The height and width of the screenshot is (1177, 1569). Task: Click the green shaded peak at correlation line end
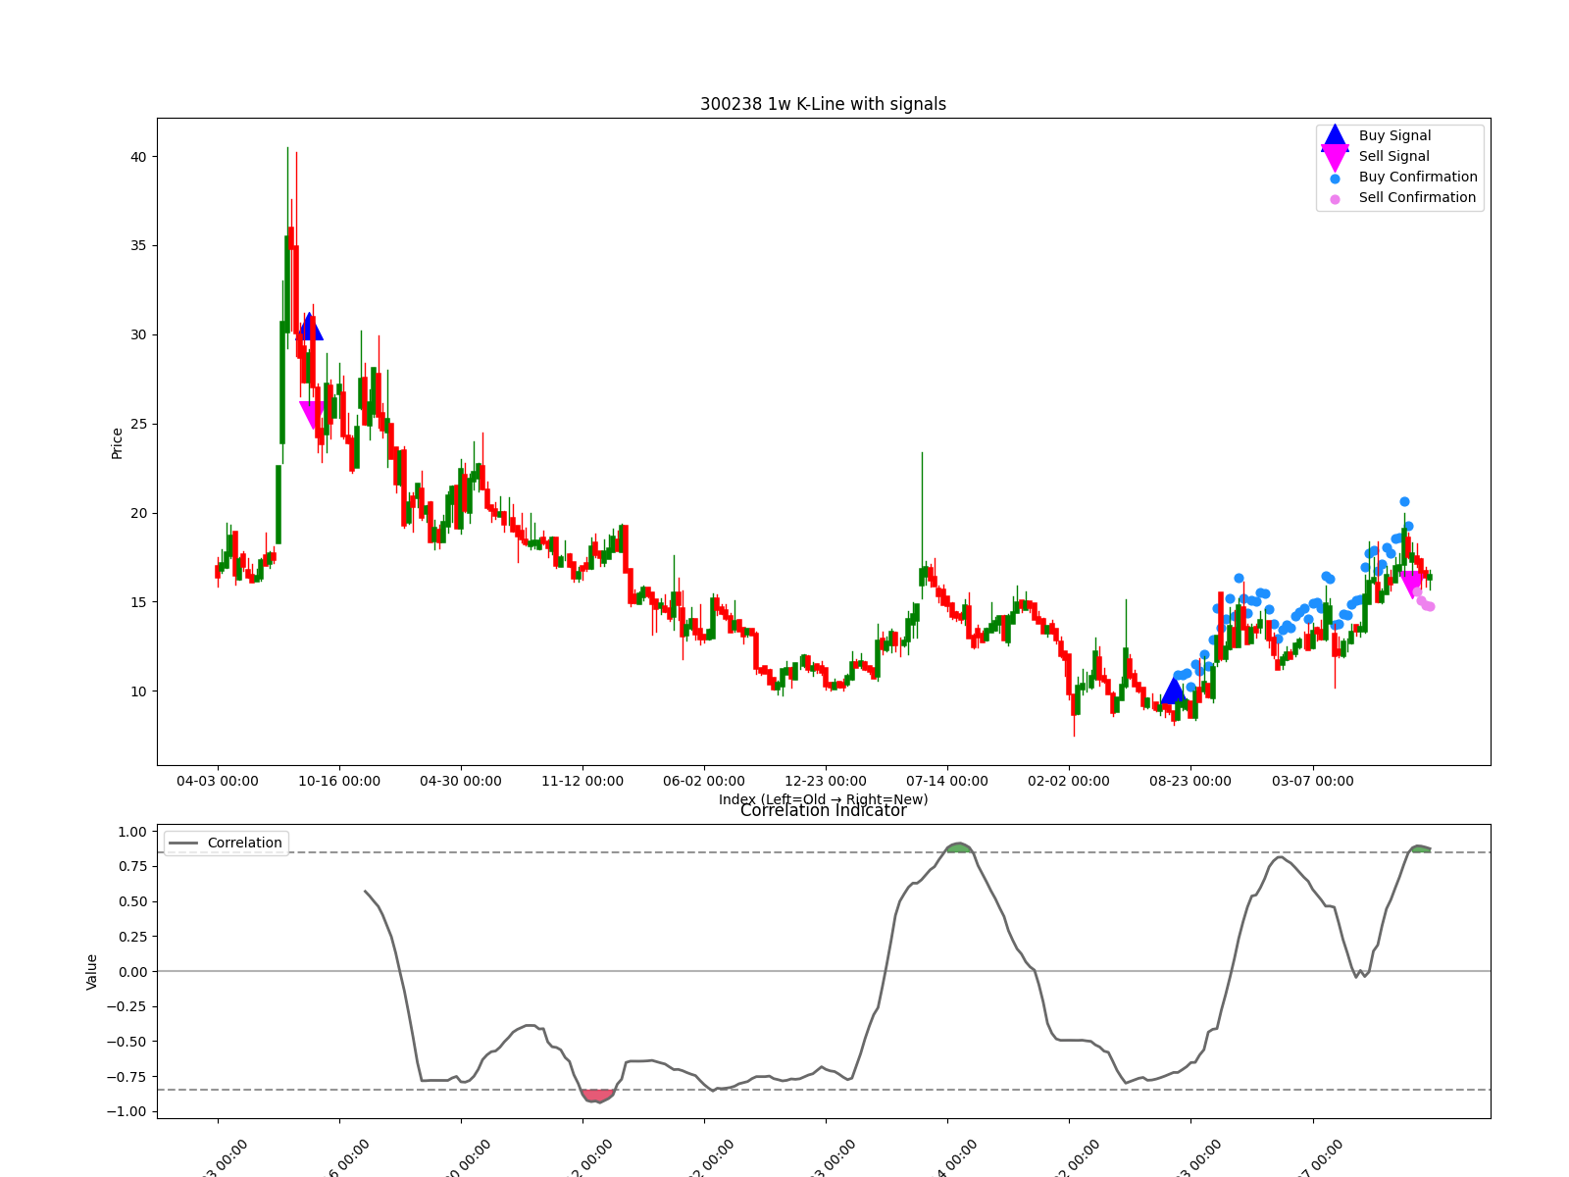(1420, 848)
